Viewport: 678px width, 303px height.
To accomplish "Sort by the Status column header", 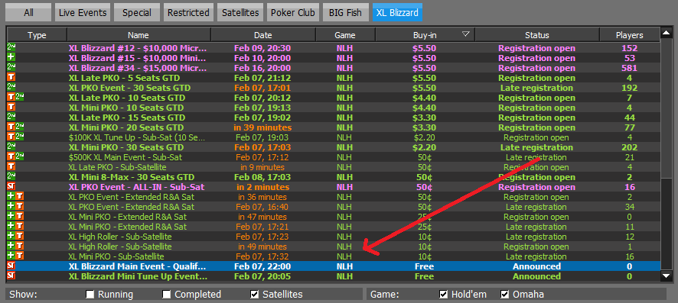I will (537, 35).
